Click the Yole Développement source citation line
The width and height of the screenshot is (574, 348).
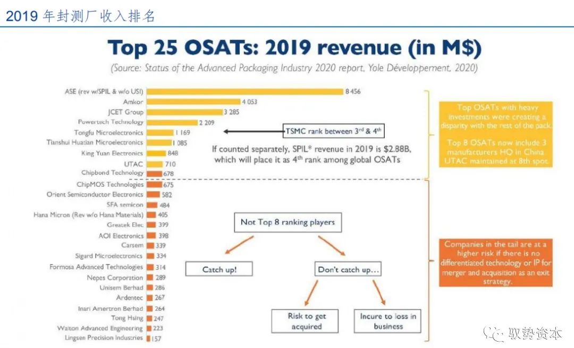point(294,68)
